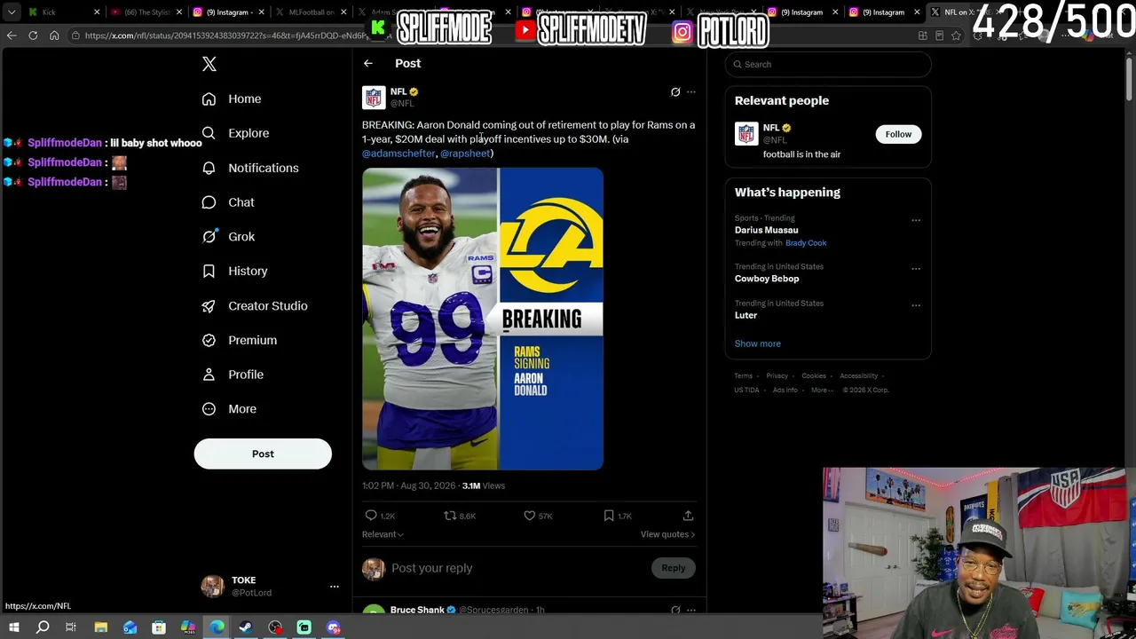The width and height of the screenshot is (1136, 639).
Task: Click the TOKE profile avatar
Action: [x=212, y=586]
